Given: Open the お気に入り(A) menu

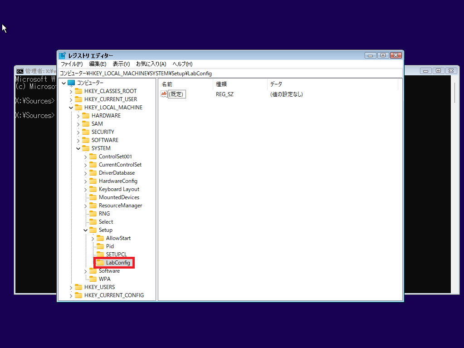Looking at the screenshot, I should tap(151, 64).
